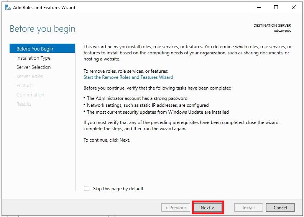
Task: Select the Before You Begin step
Action: (42, 49)
